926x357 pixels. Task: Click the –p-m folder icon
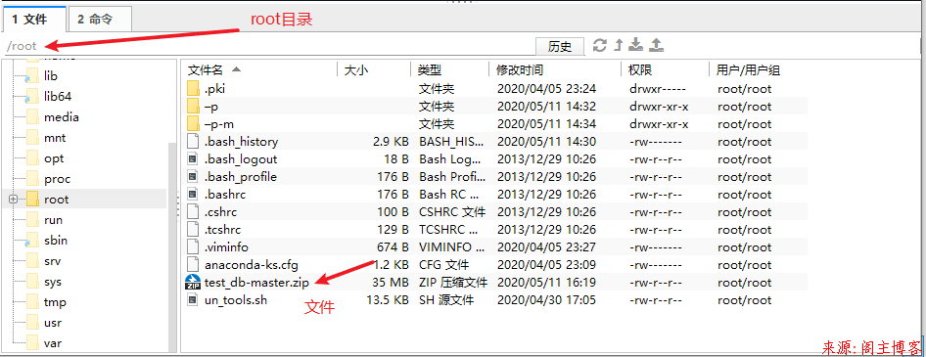click(x=193, y=124)
